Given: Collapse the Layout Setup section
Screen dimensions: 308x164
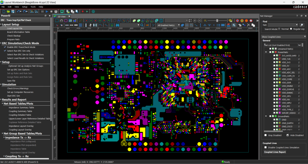Looking at the screenshot, I should click(x=1, y=25).
